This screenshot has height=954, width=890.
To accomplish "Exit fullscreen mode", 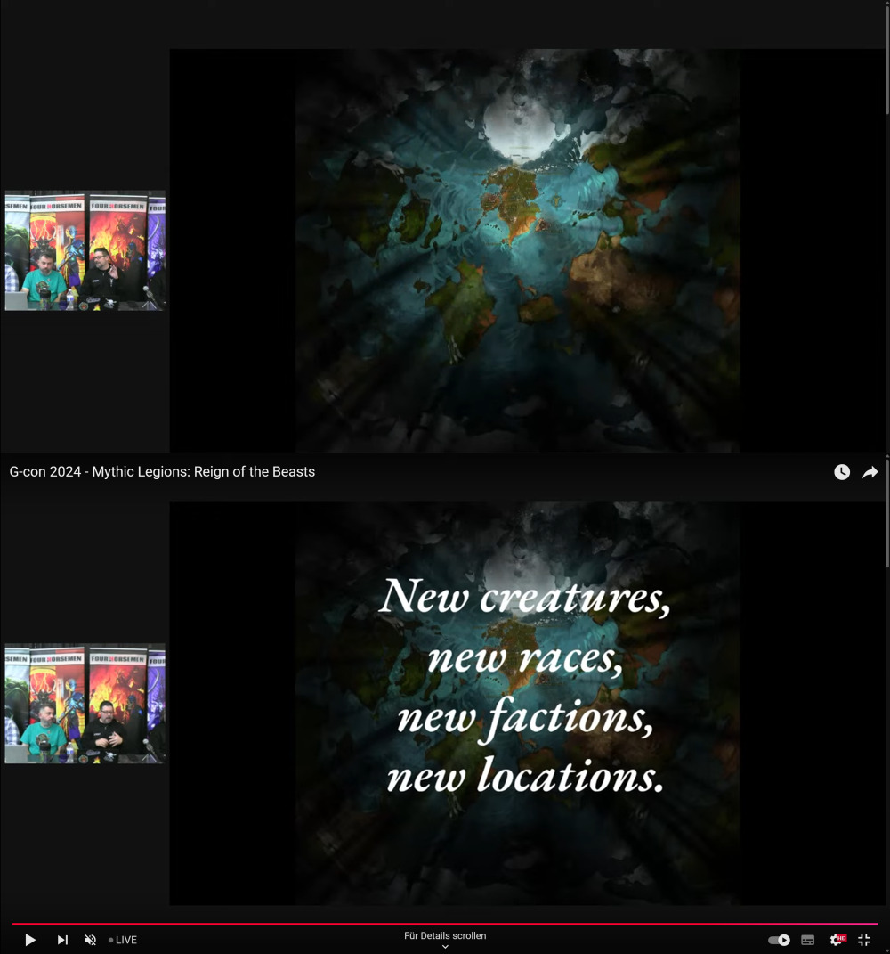I will coord(864,940).
